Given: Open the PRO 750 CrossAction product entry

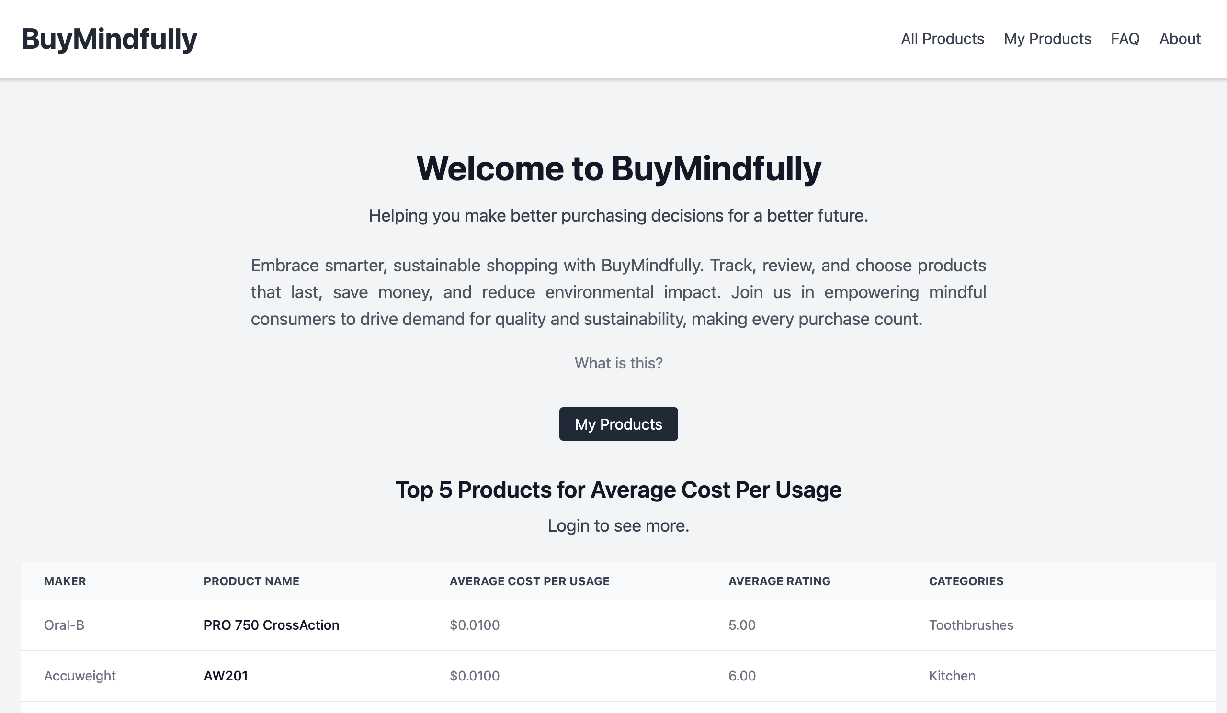Looking at the screenshot, I should (x=272, y=625).
